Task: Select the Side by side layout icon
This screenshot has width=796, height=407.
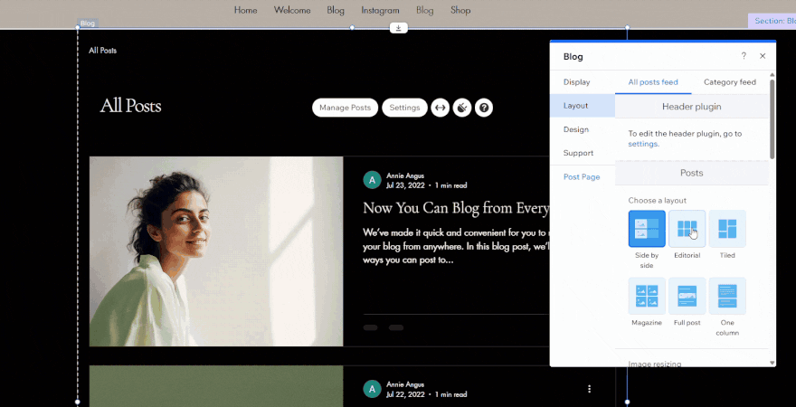Action: (x=647, y=229)
